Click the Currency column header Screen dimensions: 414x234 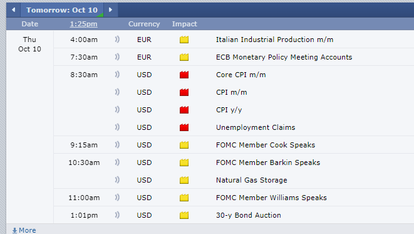tap(144, 24)
